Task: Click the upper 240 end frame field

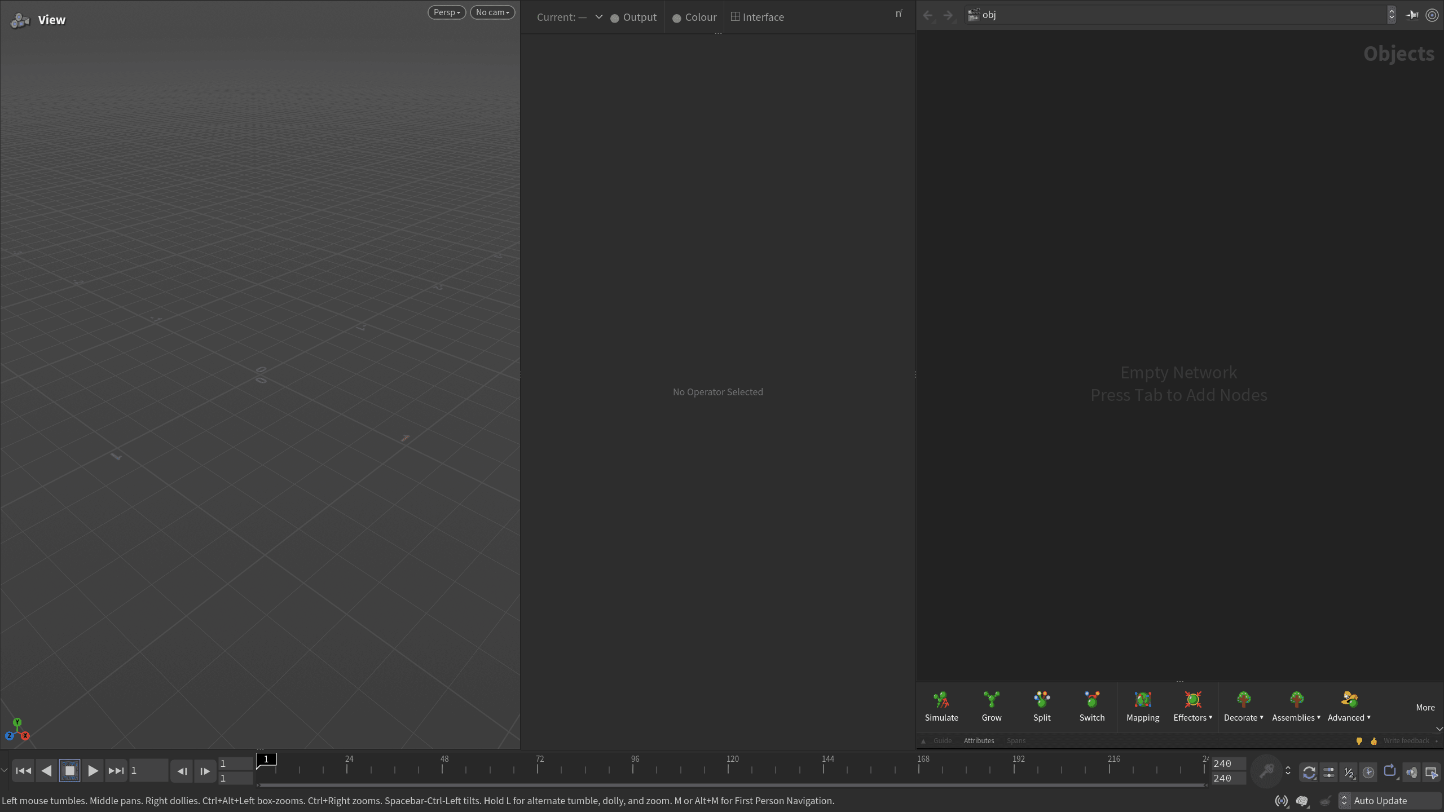Action: tap(1228, 764)
